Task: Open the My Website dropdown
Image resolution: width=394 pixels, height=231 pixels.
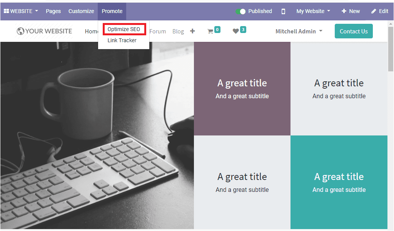Action: click(x=313, y=11)
